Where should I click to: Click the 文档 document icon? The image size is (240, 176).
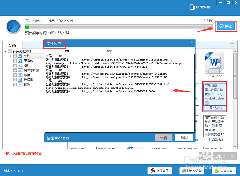click(20, 56)
